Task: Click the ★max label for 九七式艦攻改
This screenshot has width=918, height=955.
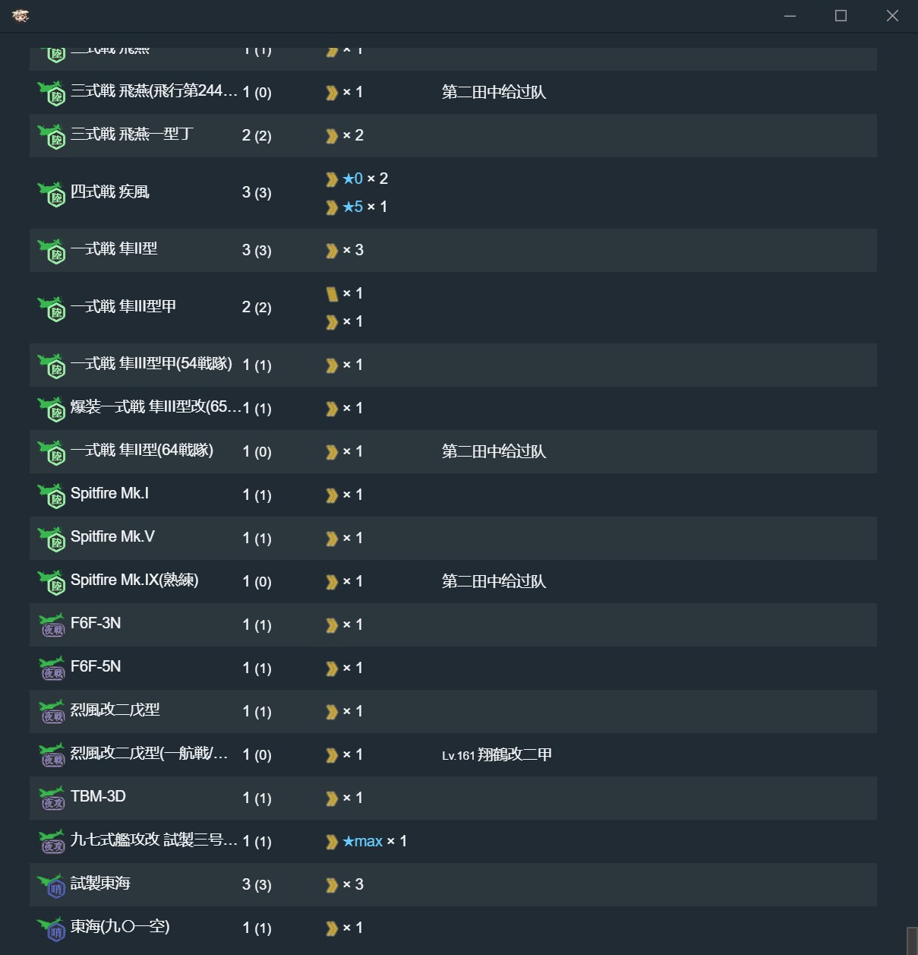Action: (x=362, y=841)
